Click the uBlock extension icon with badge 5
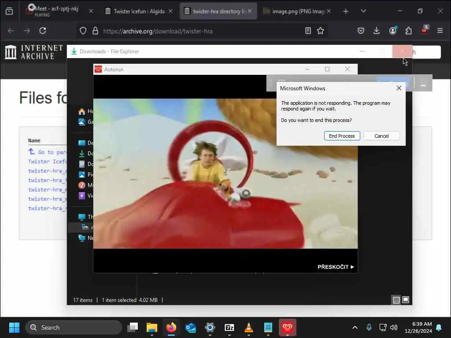451x338 pixels. (x=425, y=29)
